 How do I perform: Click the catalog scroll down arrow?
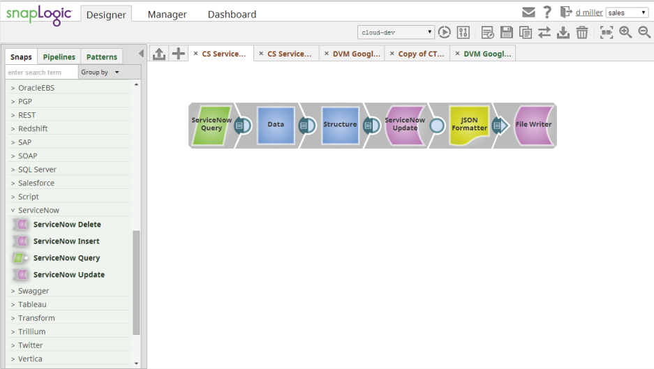[136, 363]
